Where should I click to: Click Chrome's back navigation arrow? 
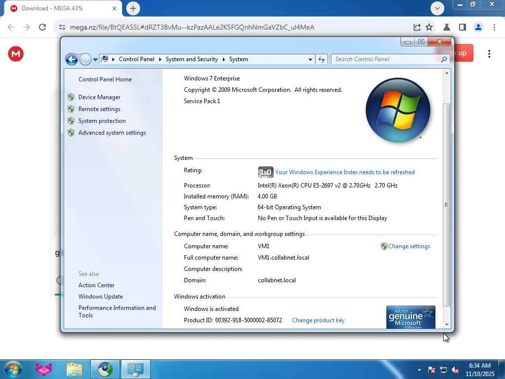coord(11,27)
